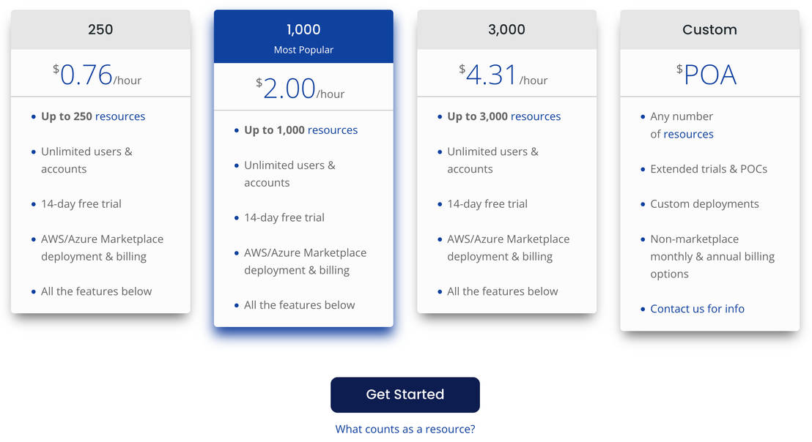Click AWS/Azure Marketplace bullet in 3,000 plan

click(509, 247)
